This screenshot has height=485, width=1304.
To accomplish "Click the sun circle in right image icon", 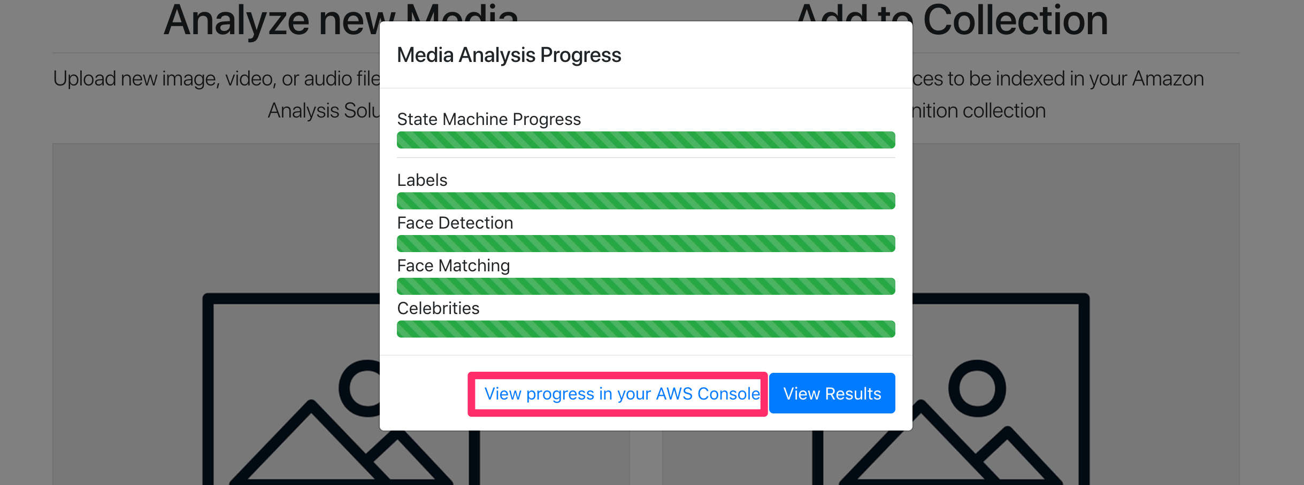I will click(977, 388).
